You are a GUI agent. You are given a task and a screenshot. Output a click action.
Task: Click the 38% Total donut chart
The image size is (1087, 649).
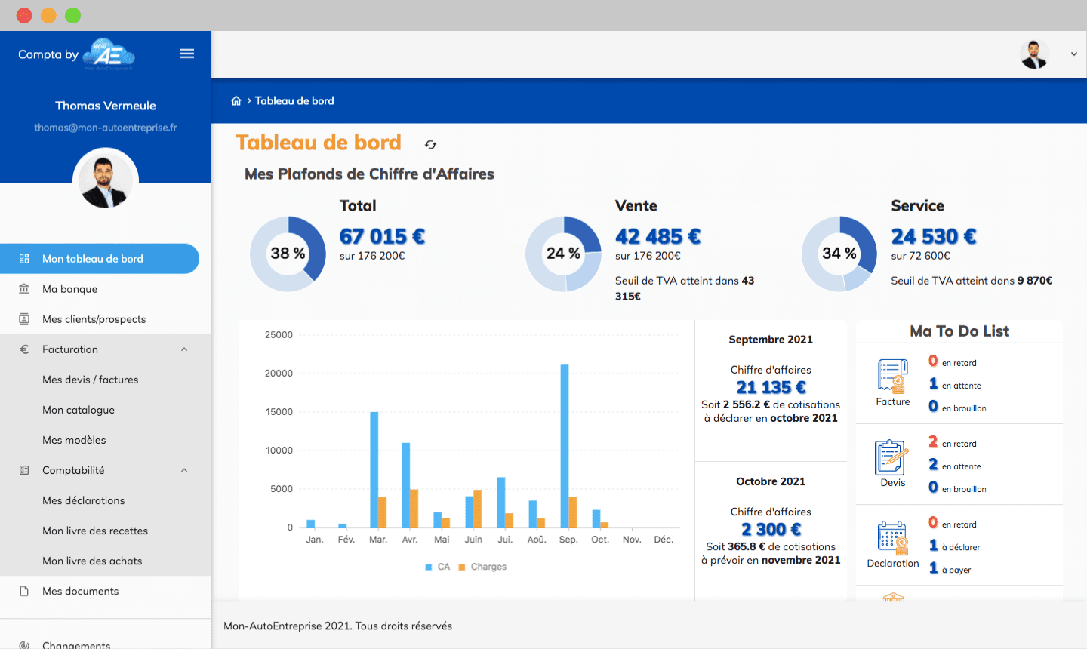point(288,254)
